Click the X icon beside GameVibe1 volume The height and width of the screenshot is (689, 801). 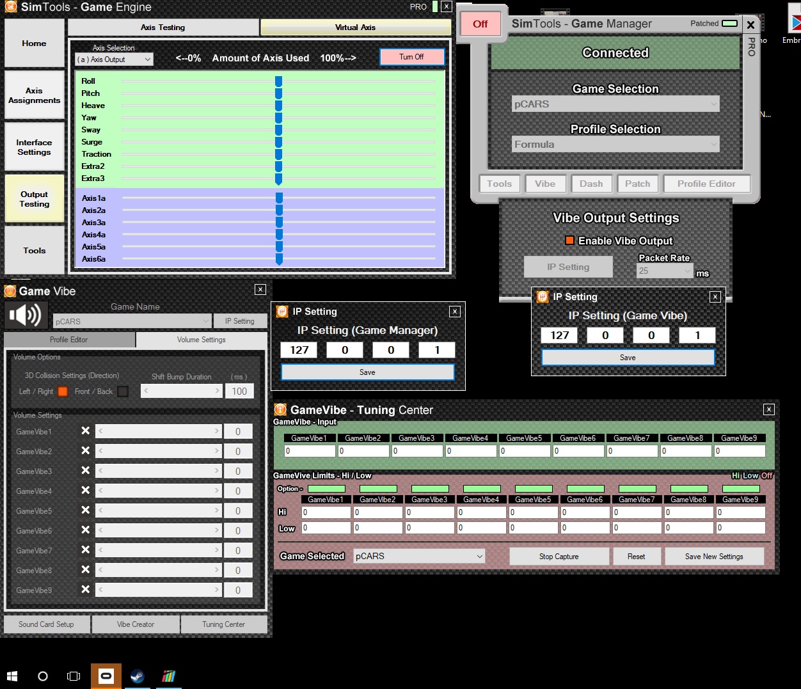85,431
